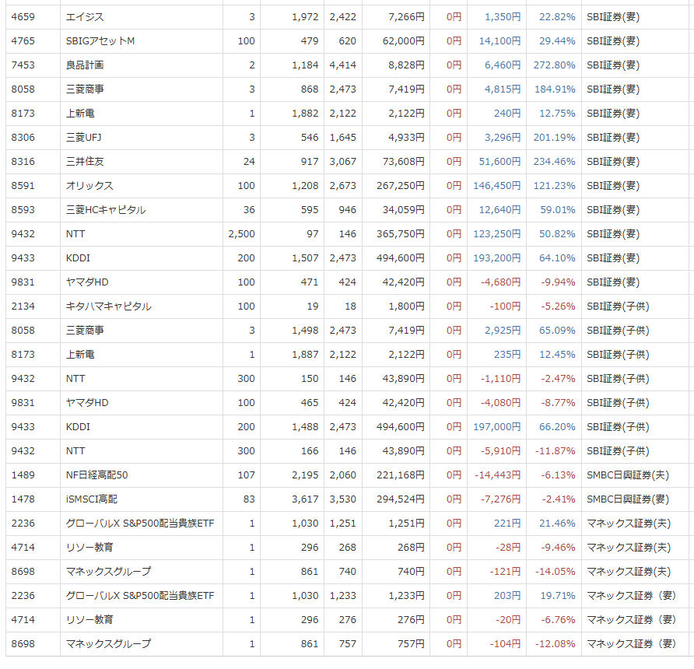Click the 4,815円 profit for 三菱商事
The height and width of the screenshot is (669, 694).
(503, 89)
